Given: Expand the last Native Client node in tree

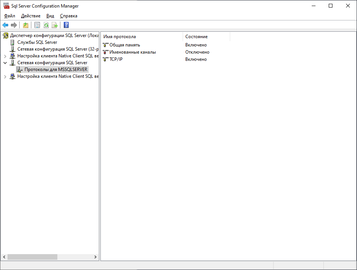Looking at the screenshot, I should [5, 77].
